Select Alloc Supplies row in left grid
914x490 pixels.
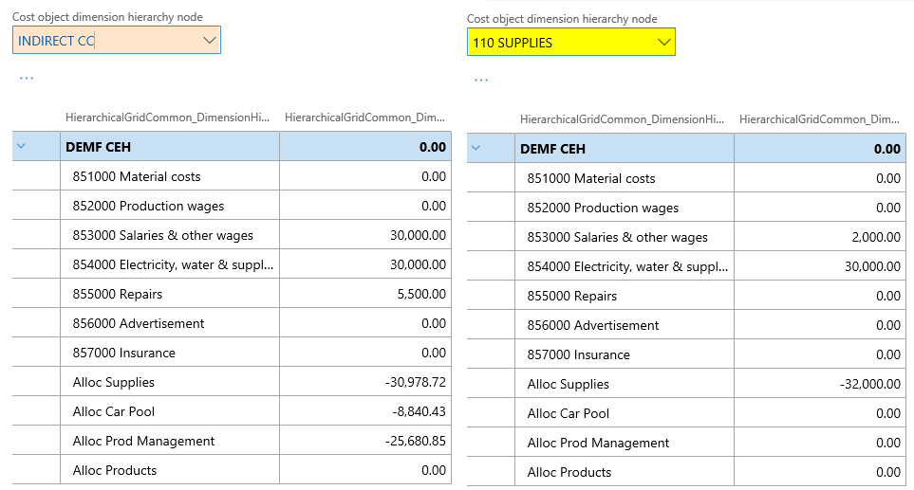(x=114, y=382)
